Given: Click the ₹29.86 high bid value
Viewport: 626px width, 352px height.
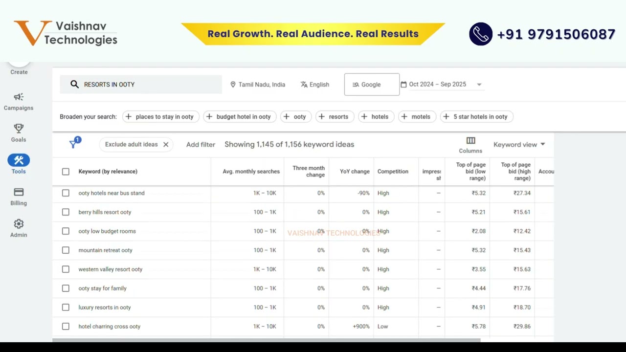Looking at the screenshot, I should click(522, 327).
